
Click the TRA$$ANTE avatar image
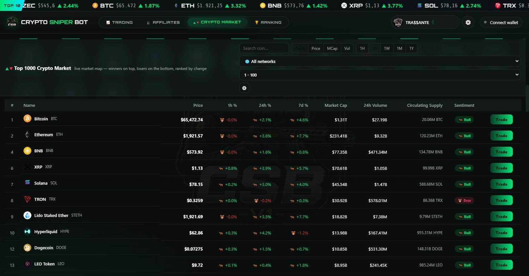[398, 22]
